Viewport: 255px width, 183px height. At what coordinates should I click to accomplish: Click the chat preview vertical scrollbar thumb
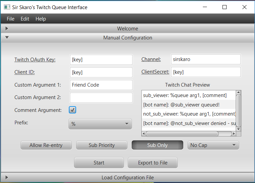point(238,111)
